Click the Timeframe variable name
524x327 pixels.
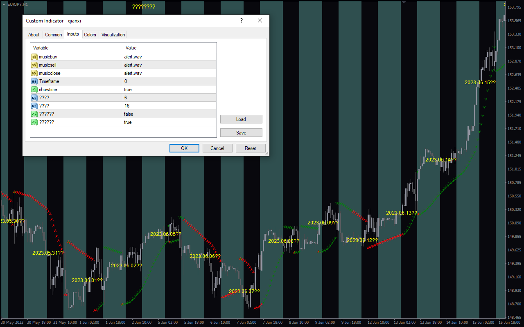49,81
